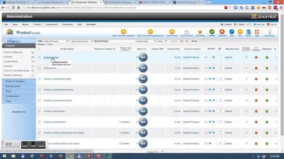Open the Site menu
Image resolution: width=284 pixels, height=159 pixels.
tap(6, 24)
